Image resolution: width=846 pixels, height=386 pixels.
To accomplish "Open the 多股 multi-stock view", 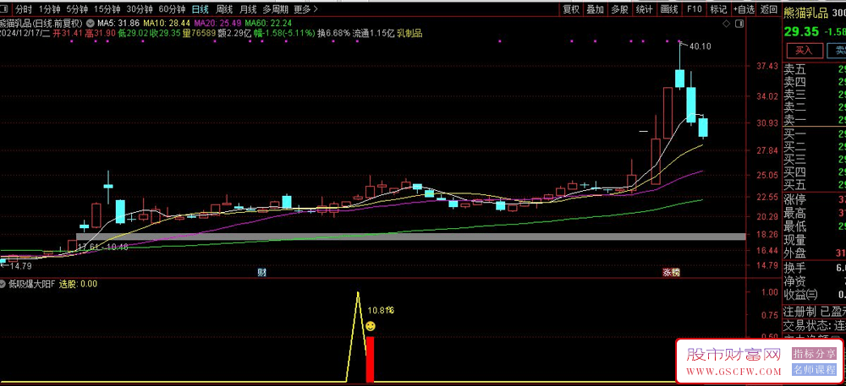I will 619,9.
